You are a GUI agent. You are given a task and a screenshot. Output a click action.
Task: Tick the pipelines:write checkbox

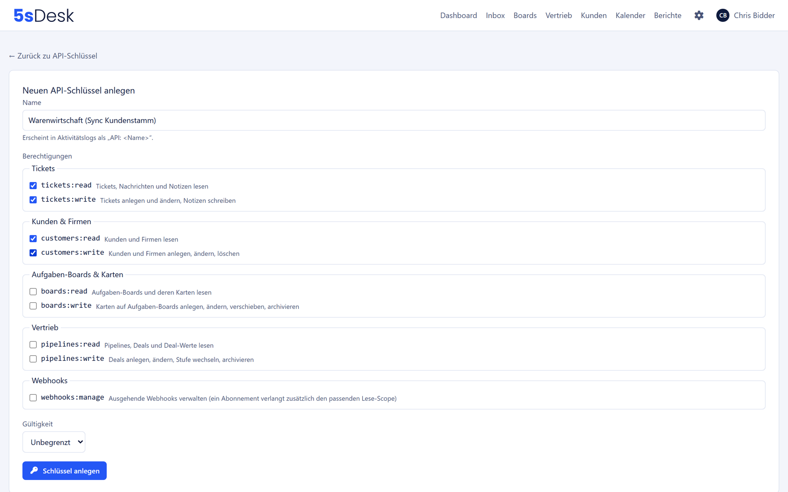(x=33, y=359)
